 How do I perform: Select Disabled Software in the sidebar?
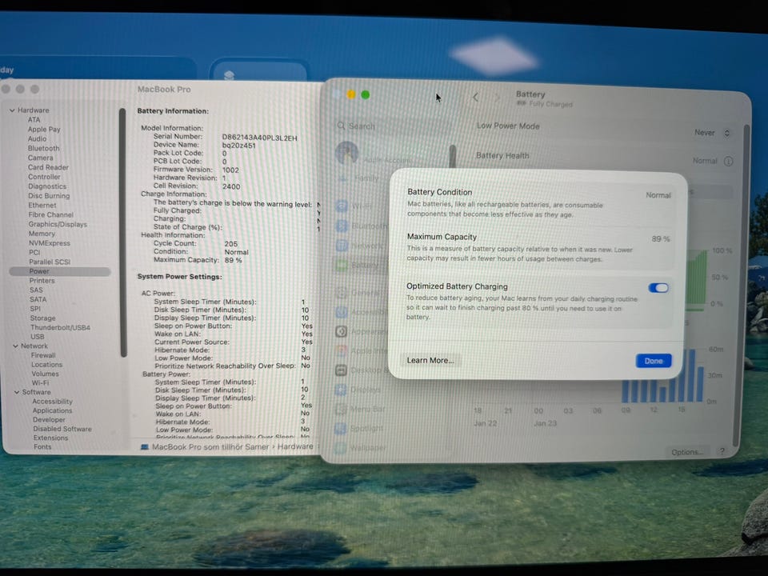click(62, 429)
